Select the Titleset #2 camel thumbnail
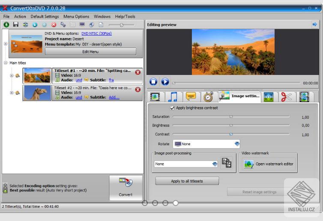 tap(37, 93)
